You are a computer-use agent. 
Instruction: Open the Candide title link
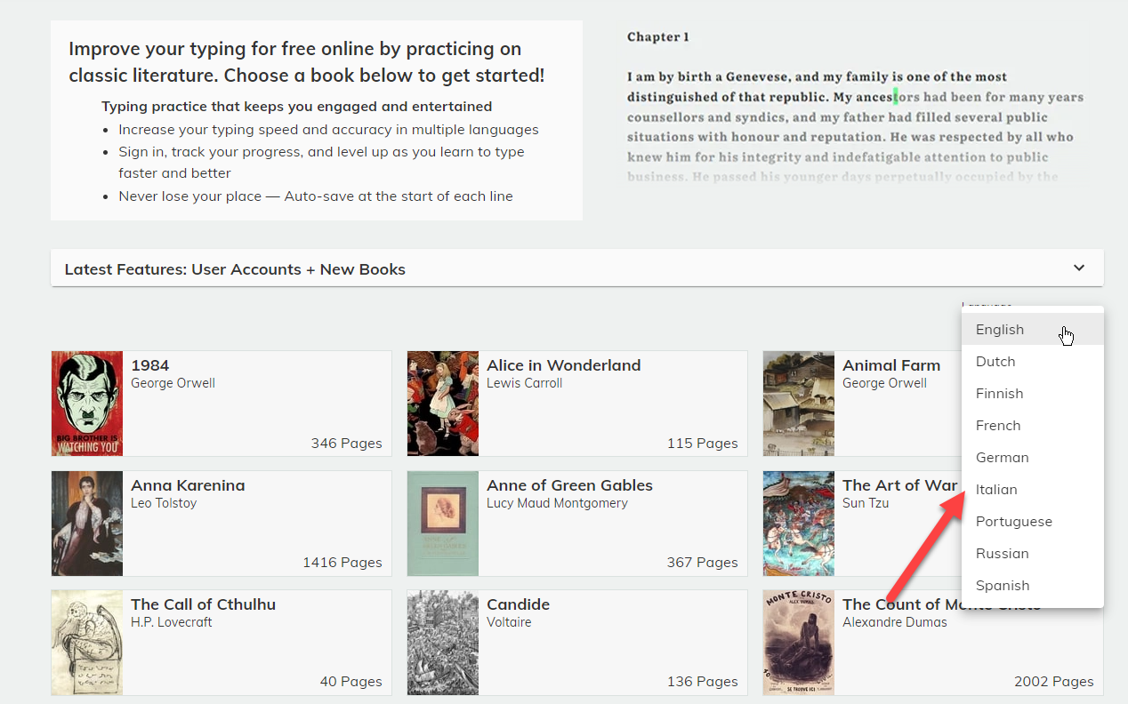[518, 604]
